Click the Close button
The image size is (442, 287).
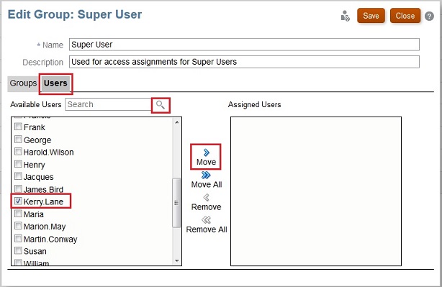coord(405,16)
